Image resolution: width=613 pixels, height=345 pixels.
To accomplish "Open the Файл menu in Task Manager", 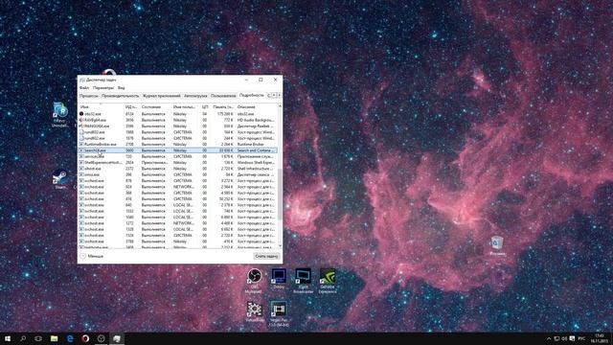I will point(84,88).
